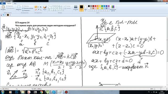Click the zoom slider in status bar

point(161,89)
